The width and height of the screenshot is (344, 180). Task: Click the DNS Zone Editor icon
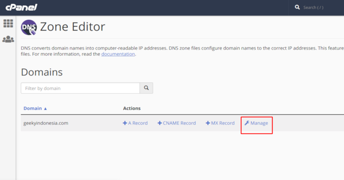pos(29,27)
